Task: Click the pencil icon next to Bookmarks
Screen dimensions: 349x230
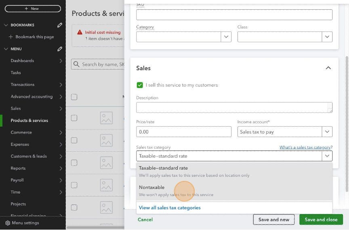Action: pos(60,25)
